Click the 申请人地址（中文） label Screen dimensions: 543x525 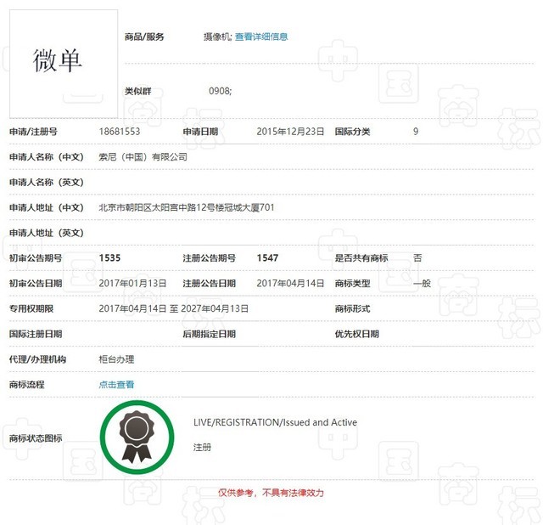pos(47,208)
